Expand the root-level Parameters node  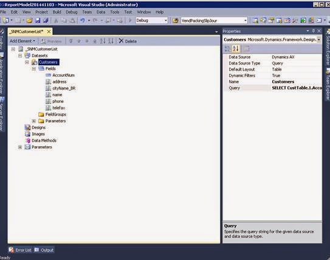pyautogui.click(x=20, y=147)
